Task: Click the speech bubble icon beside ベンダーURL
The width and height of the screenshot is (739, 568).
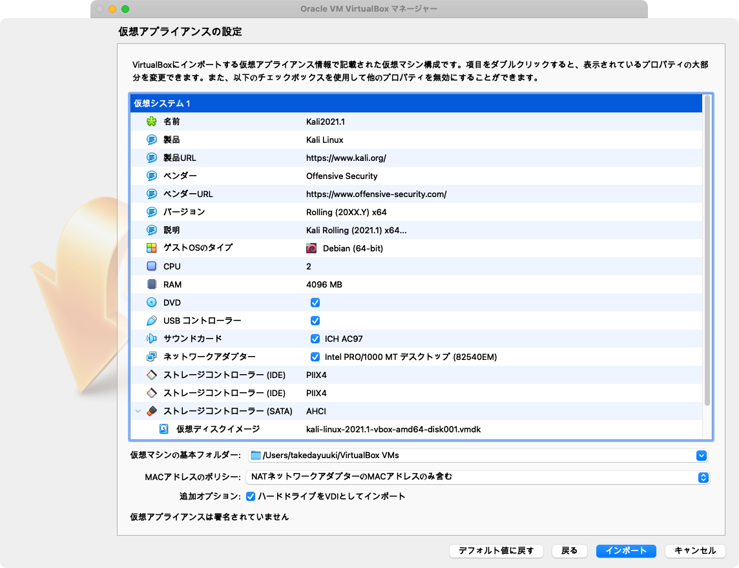Action: (x=151, y=194)
